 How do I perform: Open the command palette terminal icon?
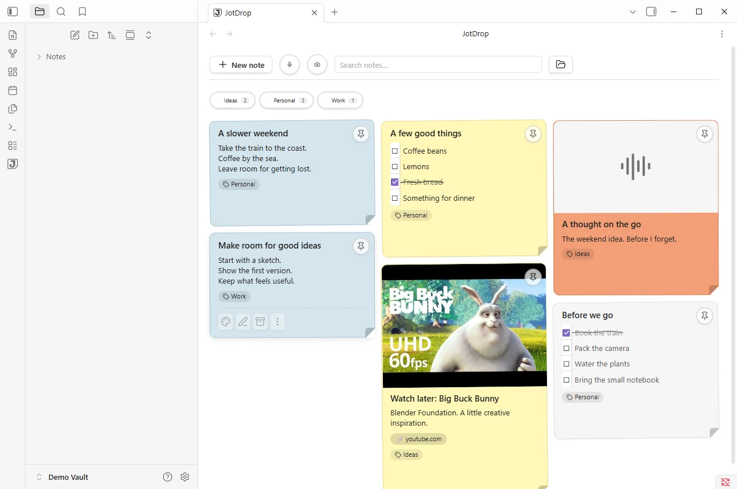click(13, 127)
